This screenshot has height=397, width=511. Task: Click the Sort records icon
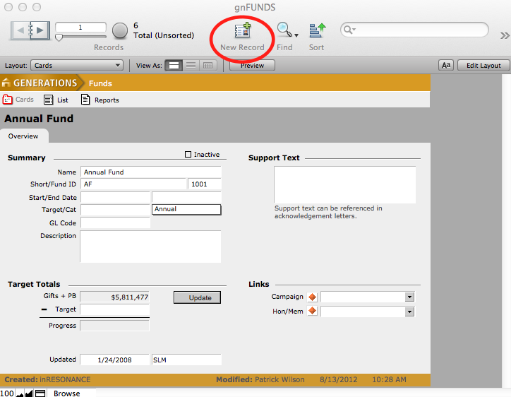[x=317, y=30]
